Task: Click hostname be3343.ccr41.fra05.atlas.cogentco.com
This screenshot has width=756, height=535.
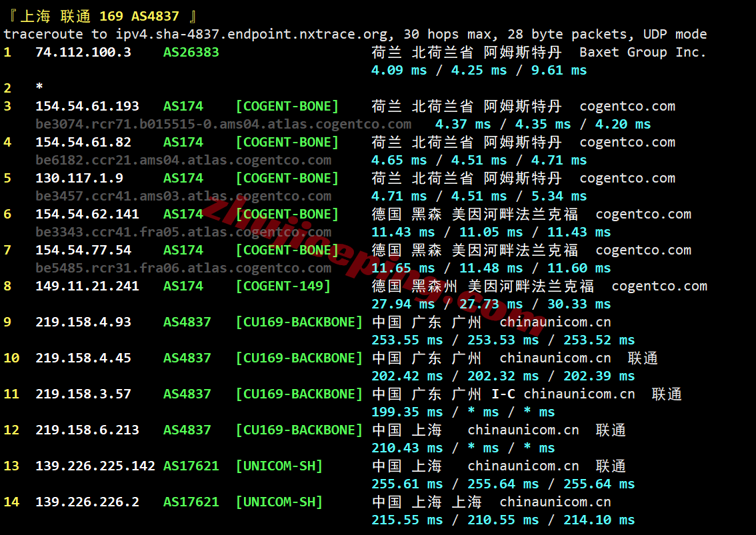Action: (183, 233)
